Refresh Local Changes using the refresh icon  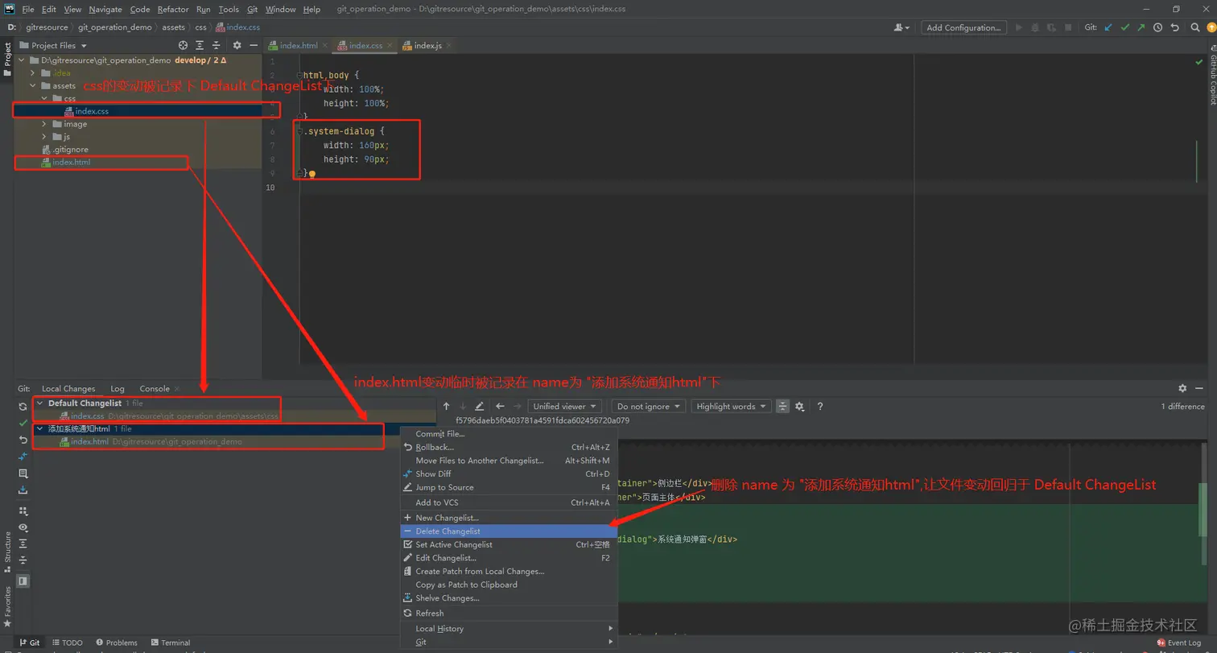tap(23, 407)
